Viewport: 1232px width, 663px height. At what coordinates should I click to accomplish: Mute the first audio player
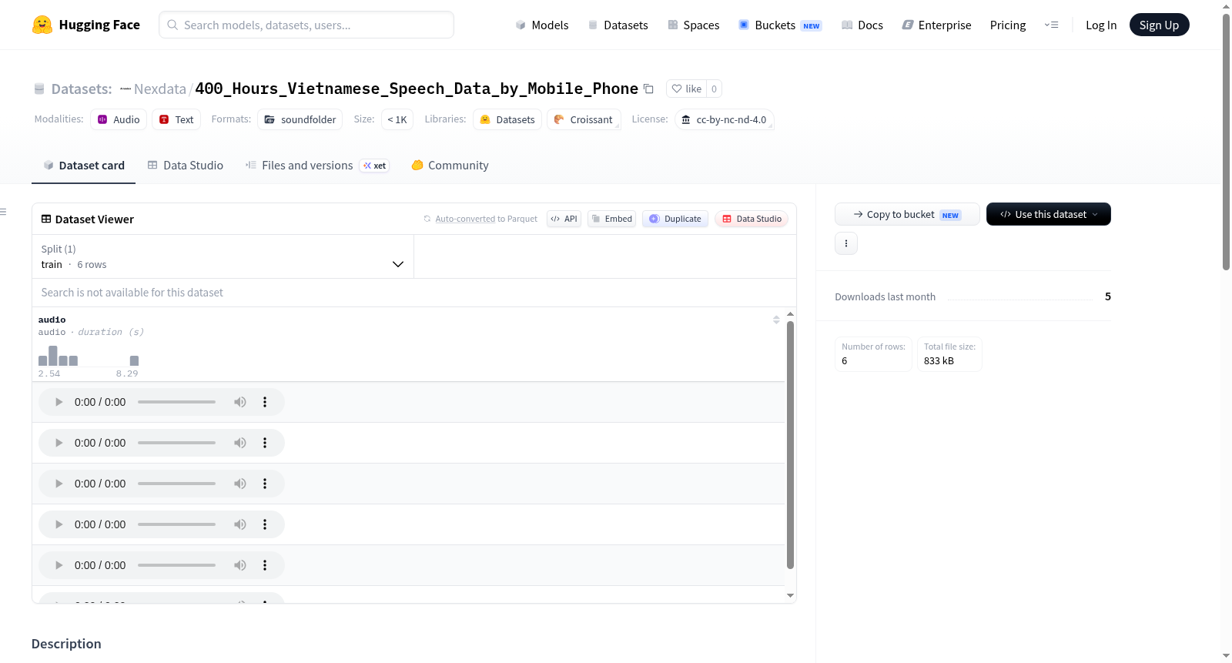pos(240,402)
